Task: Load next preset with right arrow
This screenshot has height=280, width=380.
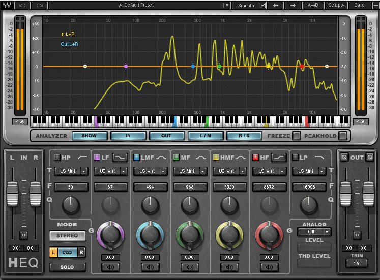Action: point(293,5)
